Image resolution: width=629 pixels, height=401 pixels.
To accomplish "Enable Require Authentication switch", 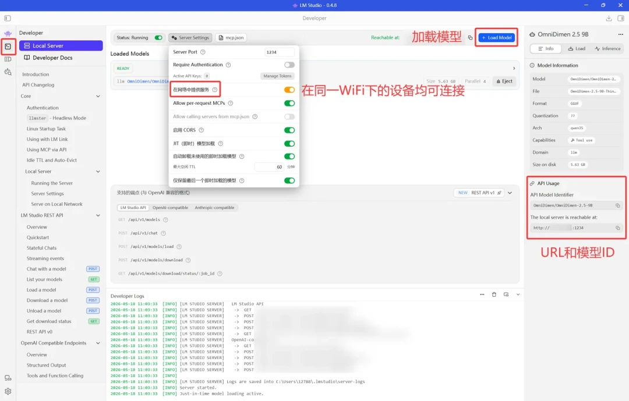I will (x=289, y=65).
